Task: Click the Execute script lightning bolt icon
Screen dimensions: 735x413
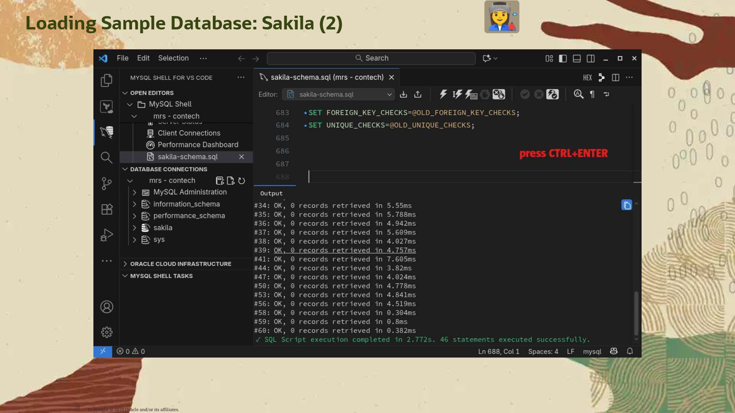Action: point(443,94)
